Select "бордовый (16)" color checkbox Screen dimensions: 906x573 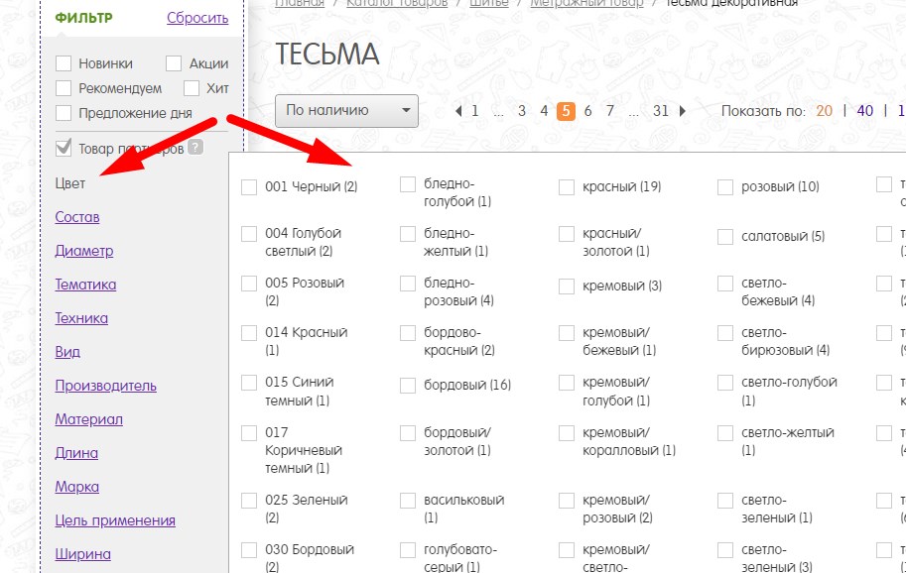[x=408, y=385]
